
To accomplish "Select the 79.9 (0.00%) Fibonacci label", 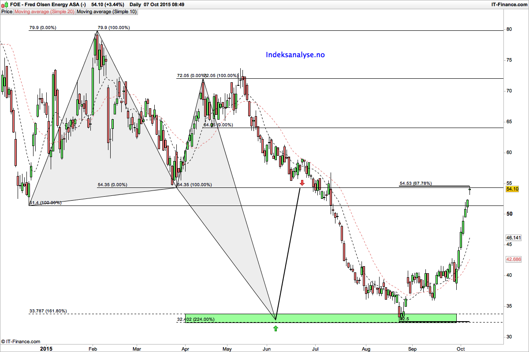I will 43,28.
